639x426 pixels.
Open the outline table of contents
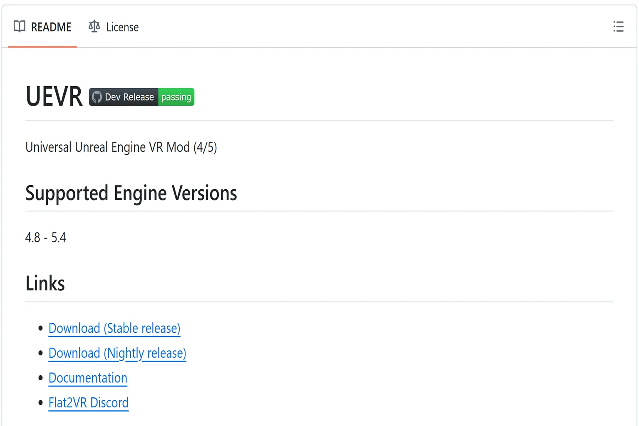click(x=618, y=27)
